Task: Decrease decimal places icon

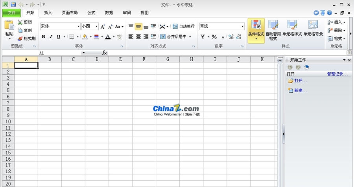Action: [x=239, y=37]
